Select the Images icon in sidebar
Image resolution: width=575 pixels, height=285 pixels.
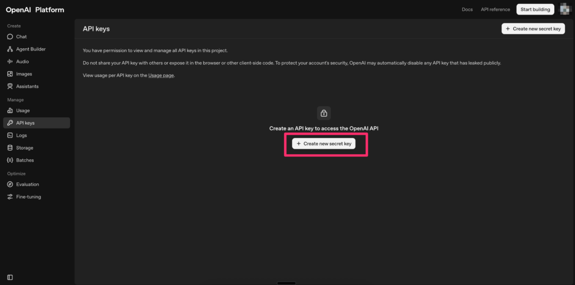click(x=10, y=74)
